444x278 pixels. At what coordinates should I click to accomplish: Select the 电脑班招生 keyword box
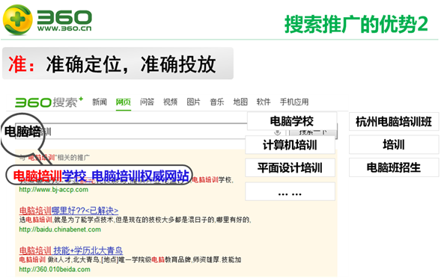pos(394,167)
